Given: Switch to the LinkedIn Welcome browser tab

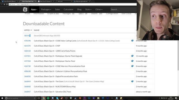Looking at the screenshot, I should (x=82, y=1).
